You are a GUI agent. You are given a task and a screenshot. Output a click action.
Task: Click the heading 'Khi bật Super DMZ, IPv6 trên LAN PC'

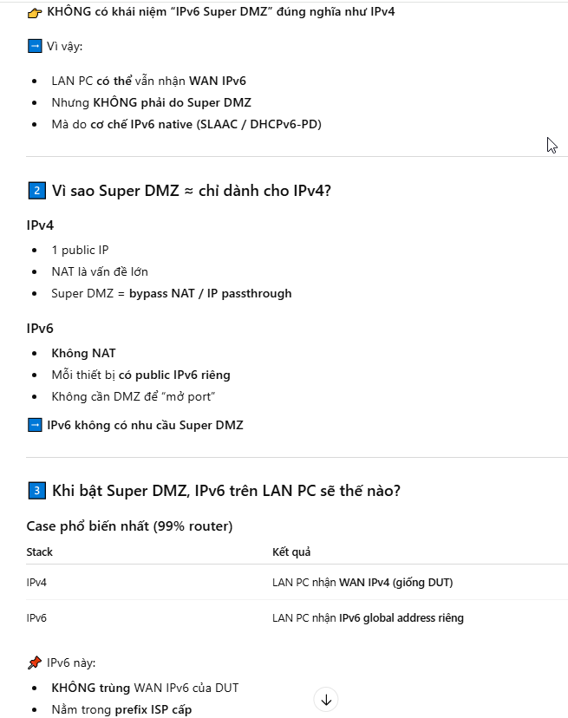[225, 491]
